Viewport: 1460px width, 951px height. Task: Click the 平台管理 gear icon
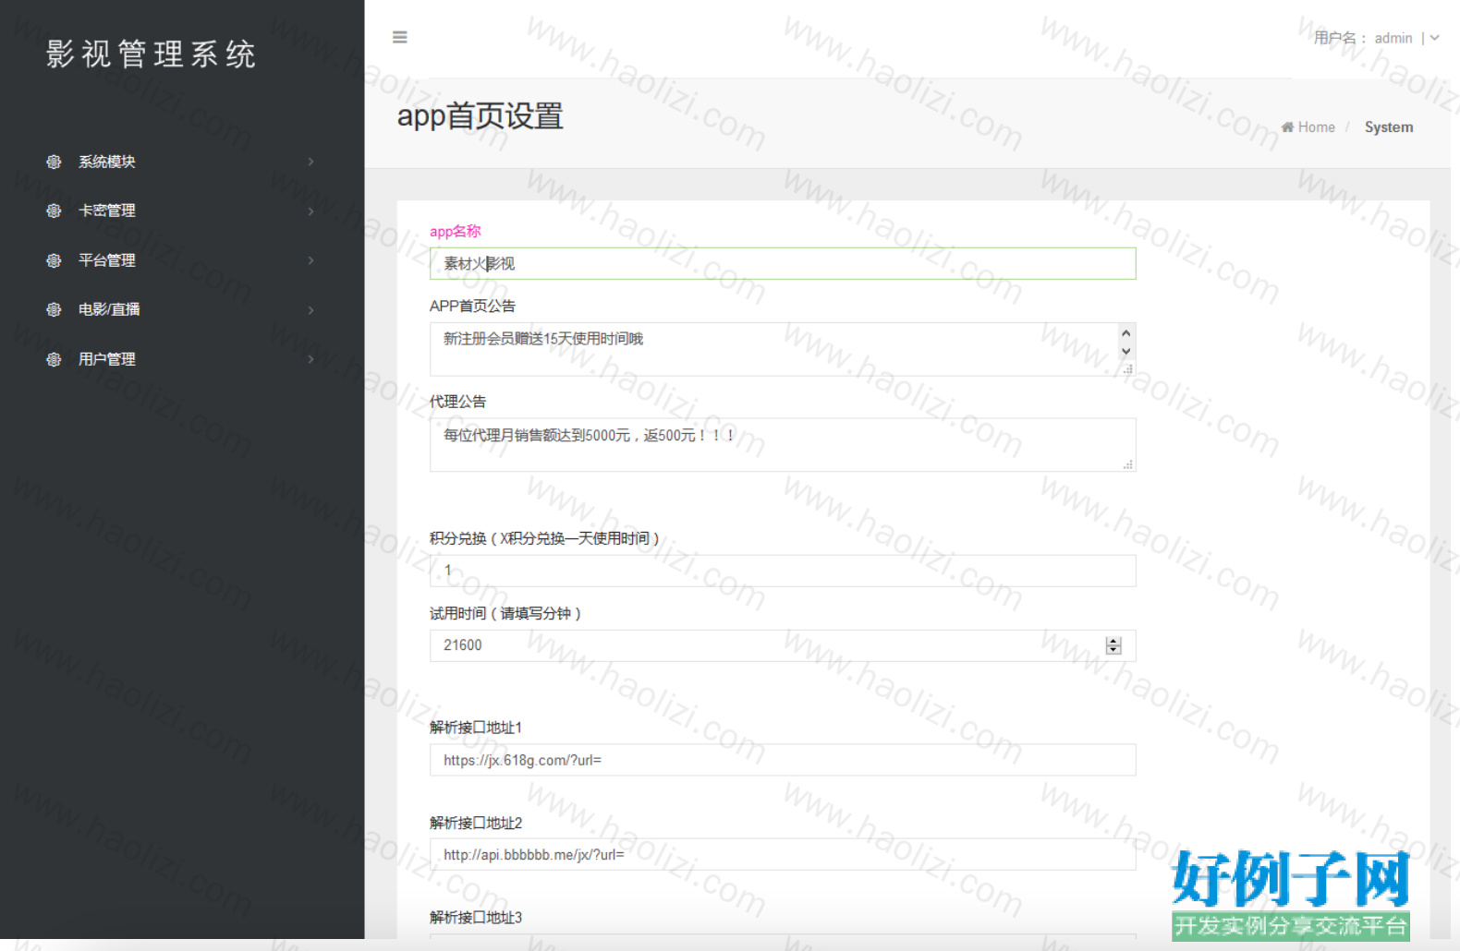54,260
